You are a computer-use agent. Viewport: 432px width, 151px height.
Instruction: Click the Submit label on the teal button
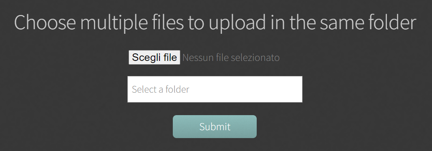pos(215,126)
